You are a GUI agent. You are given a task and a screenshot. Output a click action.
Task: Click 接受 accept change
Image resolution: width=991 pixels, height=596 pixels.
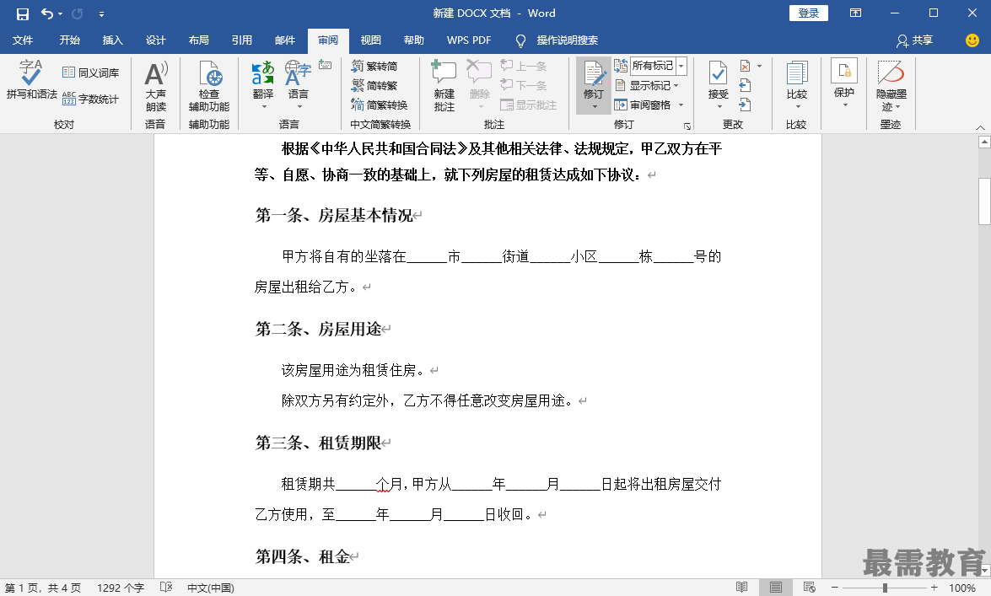(x=718, y=85)
